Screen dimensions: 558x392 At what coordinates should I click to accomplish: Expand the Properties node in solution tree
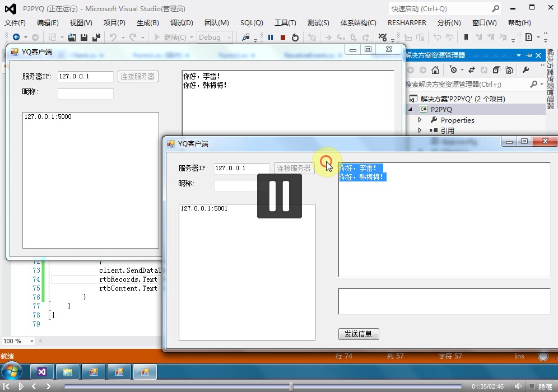coord(420,120)
